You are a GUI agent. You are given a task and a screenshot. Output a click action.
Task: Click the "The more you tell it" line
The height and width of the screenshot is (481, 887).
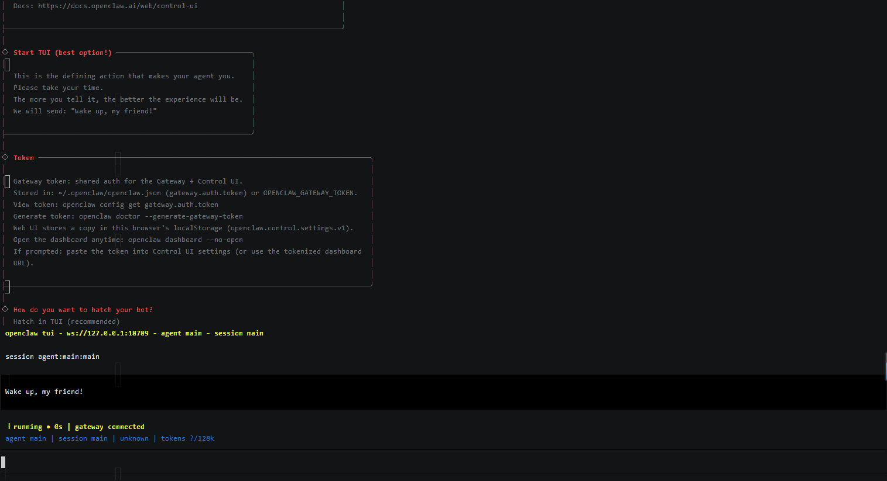[x=128, y=99]
